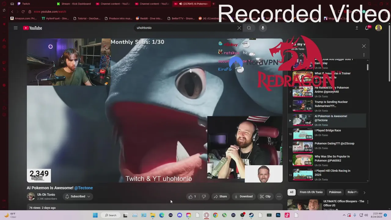Open taskbar Search box
Image resolution: width=391 pixels, height=220 pixels.
click(110, 215)
